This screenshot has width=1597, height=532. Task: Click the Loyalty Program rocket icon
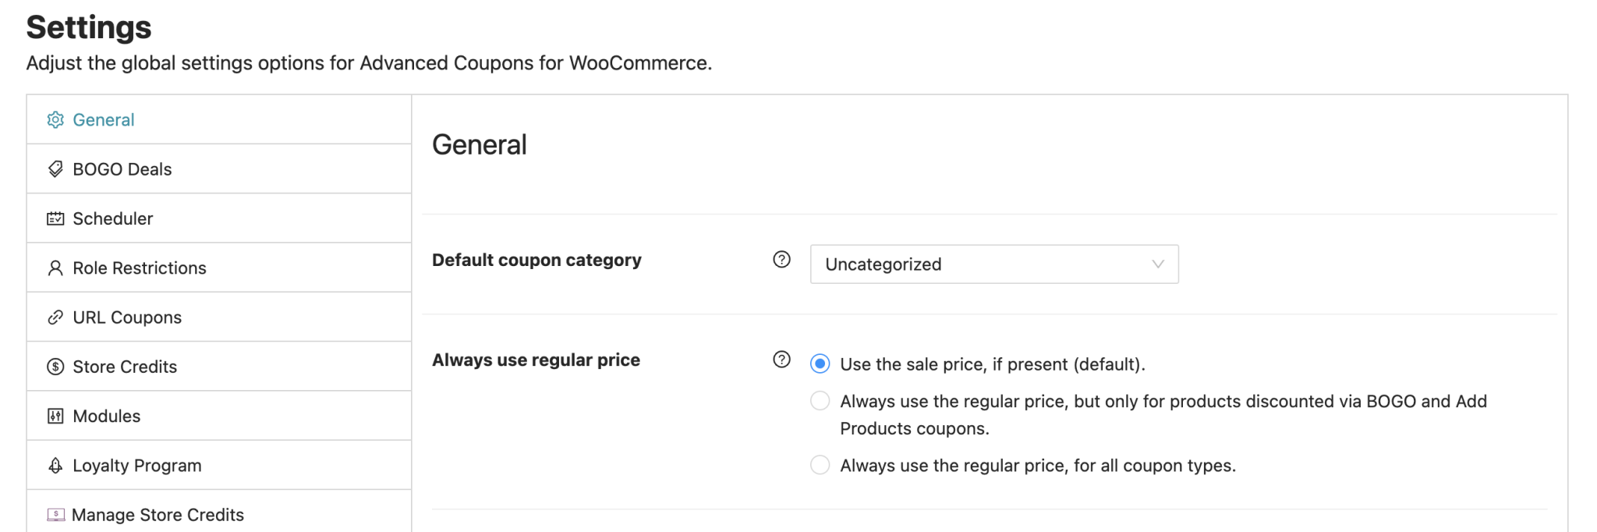pyautogui.click(x=55, y=466)
